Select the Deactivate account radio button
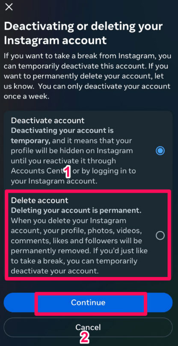 [160, 151]
